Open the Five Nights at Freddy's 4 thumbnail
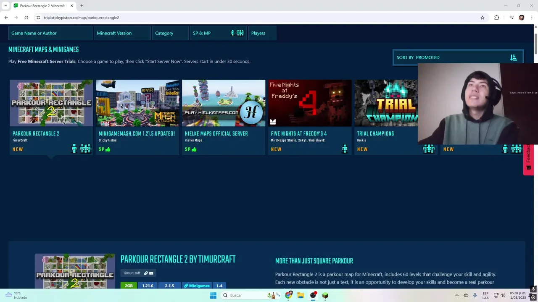This screenshot has width=538, height=302. click(310, 103)
